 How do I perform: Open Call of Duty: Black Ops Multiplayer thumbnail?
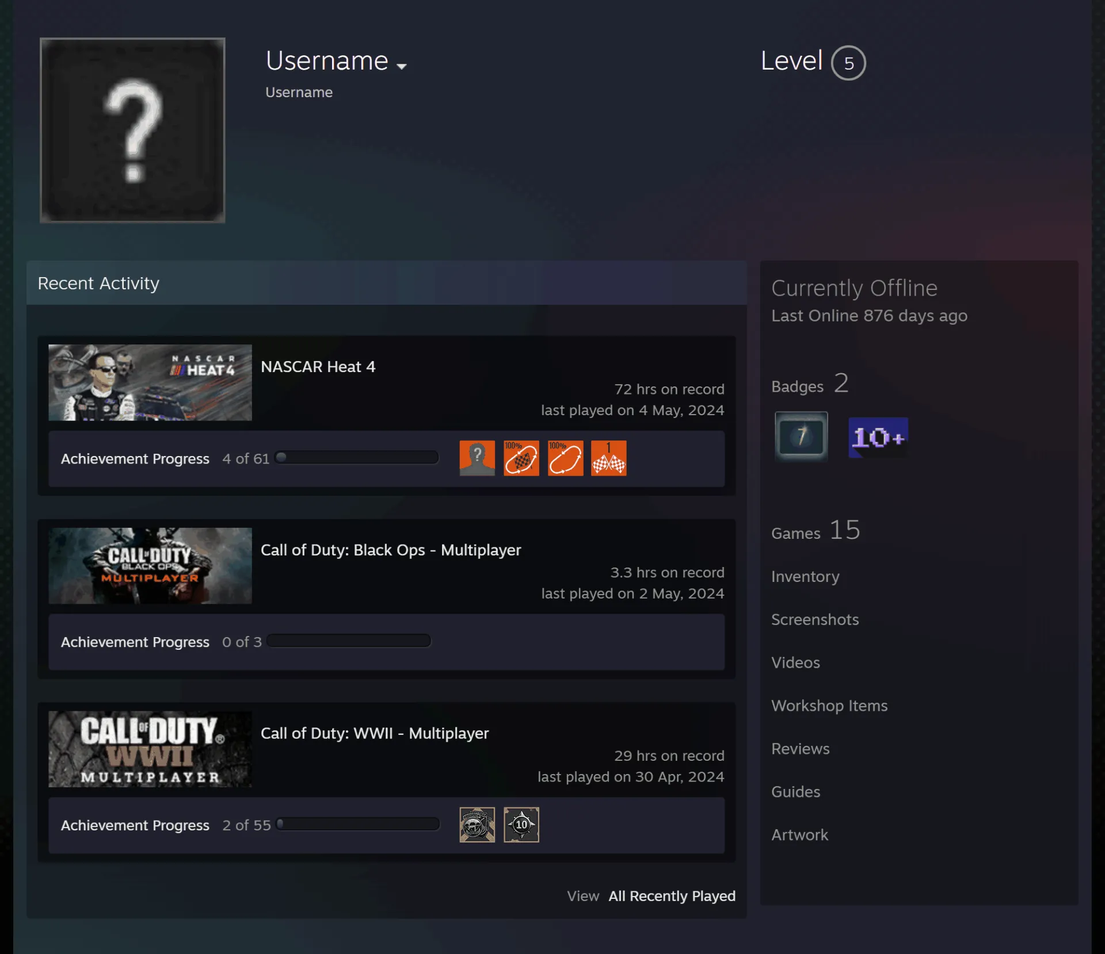point(150,566)
